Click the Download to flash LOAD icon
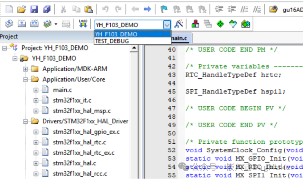This screenshot has width=303, height=179. tap(83, 24)
